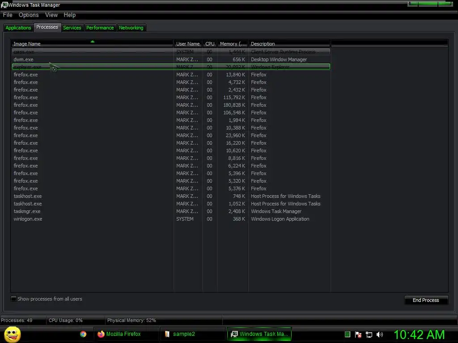Click the Processes: 49 status entry
The image size is (458, 343).
pyautogui.click(x=17, y=320)
